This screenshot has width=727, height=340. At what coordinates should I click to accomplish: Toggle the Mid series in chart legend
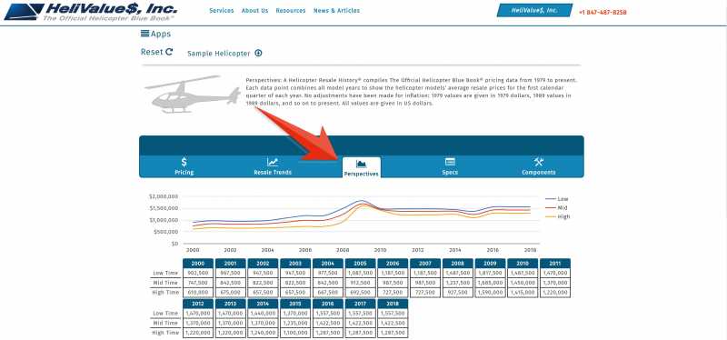tap(557, 208)
